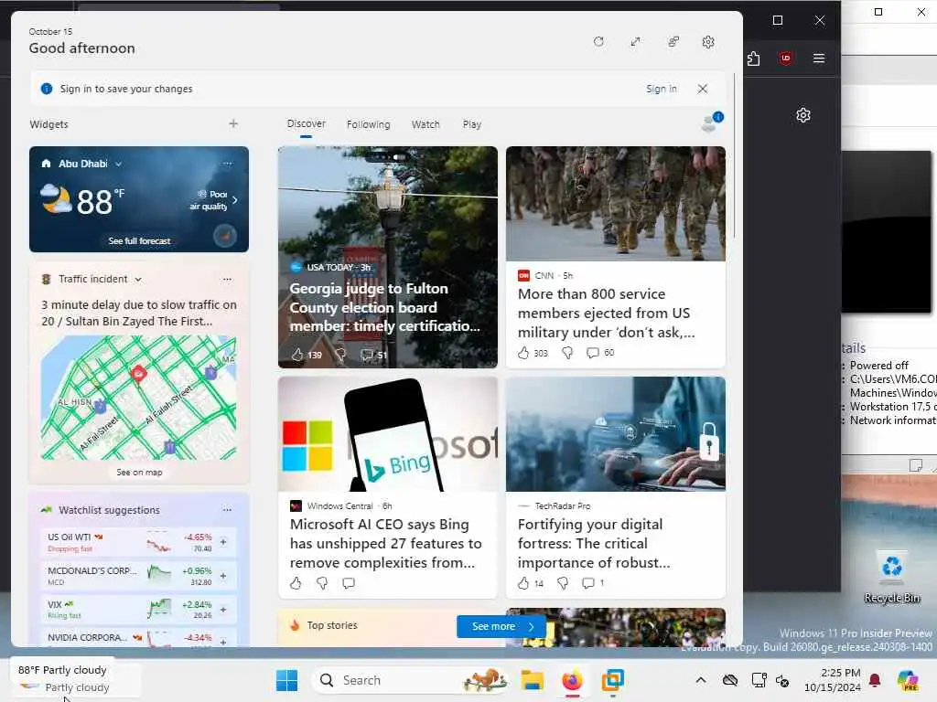The width and height of the screenshot is (937, 702).
Task: Open comments on Georgia judge article
Action: point(367,355)
